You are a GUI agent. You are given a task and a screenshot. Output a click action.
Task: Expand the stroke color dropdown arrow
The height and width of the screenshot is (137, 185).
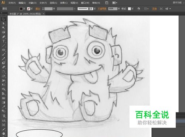31,9
